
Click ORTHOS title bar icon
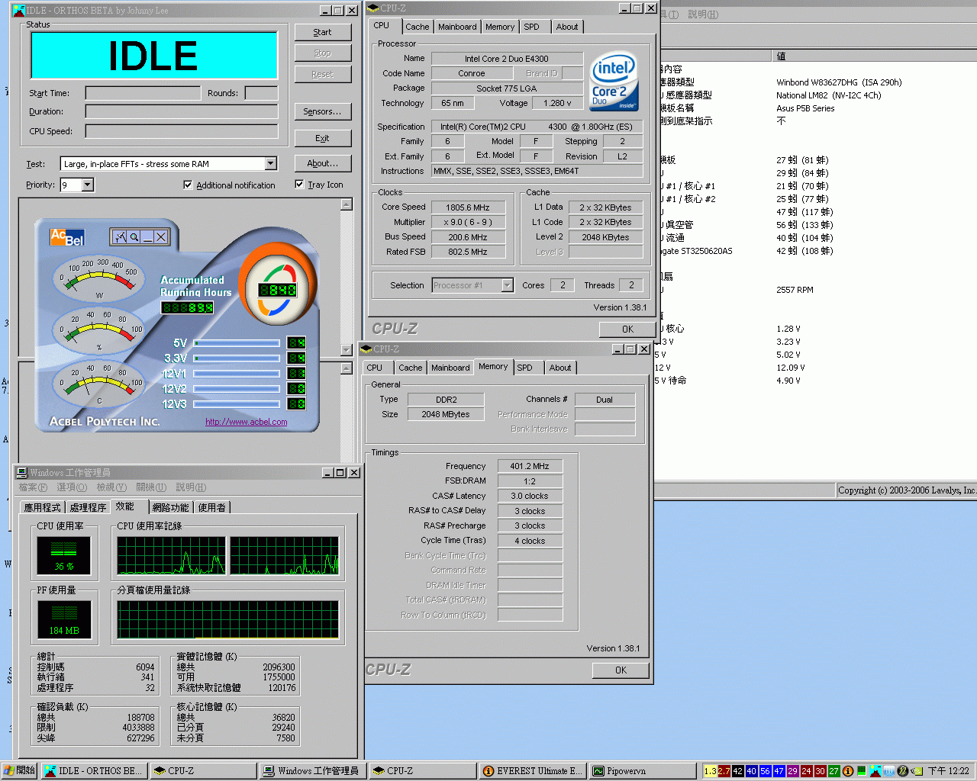pyautogui.click(x=19, y=10)
